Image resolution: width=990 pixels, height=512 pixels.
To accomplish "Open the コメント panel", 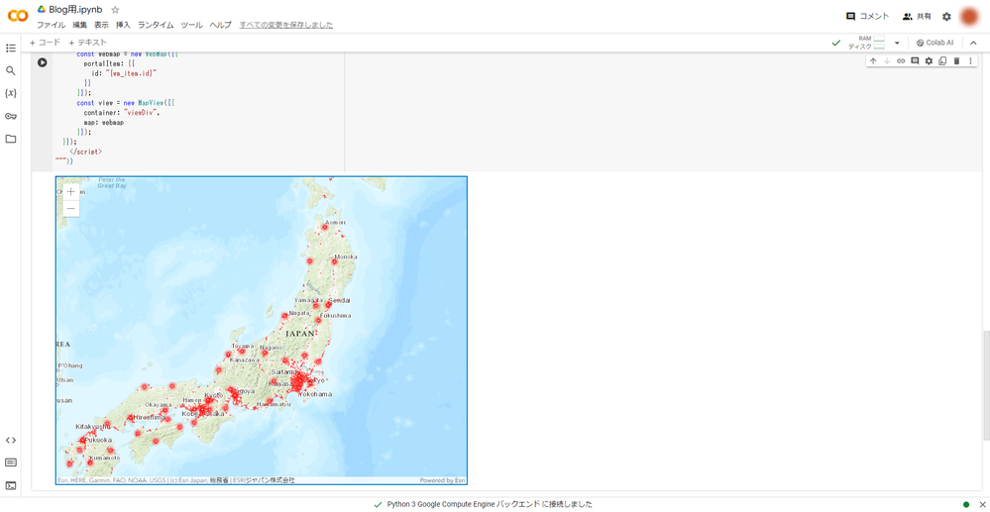I will (867, 17).
